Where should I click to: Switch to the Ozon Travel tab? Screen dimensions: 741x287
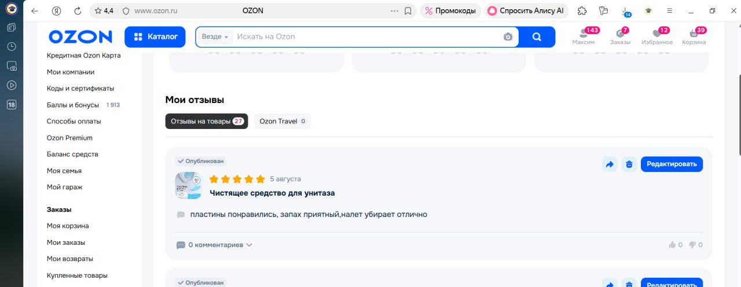283,121
